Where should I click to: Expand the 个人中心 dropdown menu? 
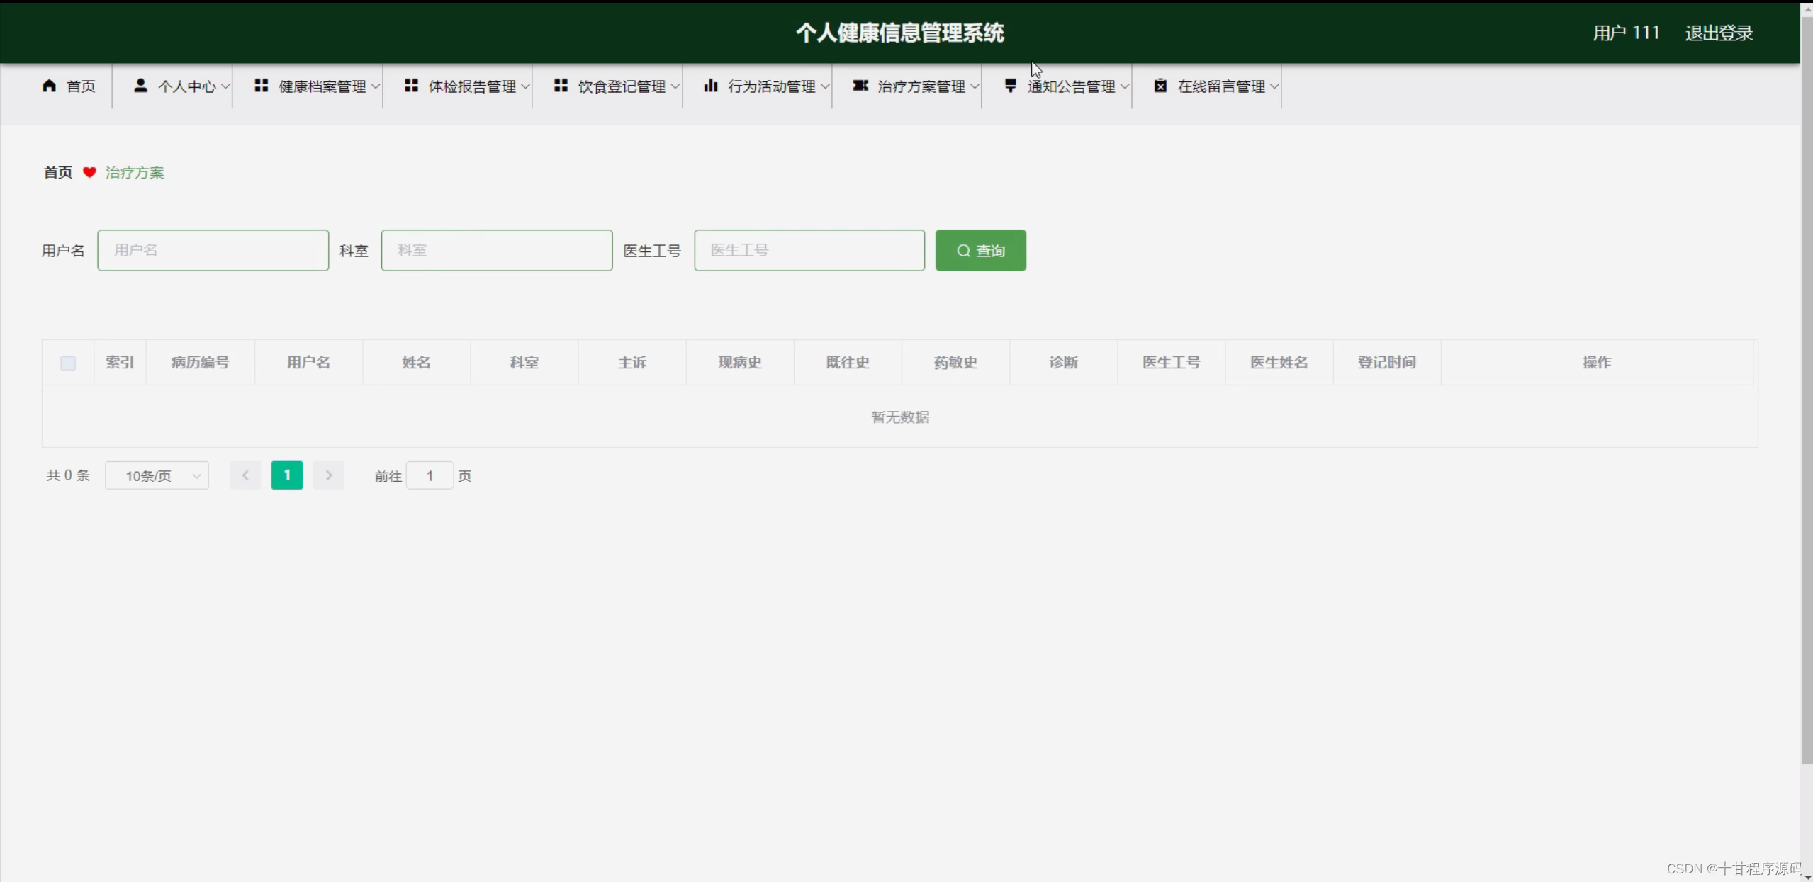pyautogui.click(x=227, y=86)
